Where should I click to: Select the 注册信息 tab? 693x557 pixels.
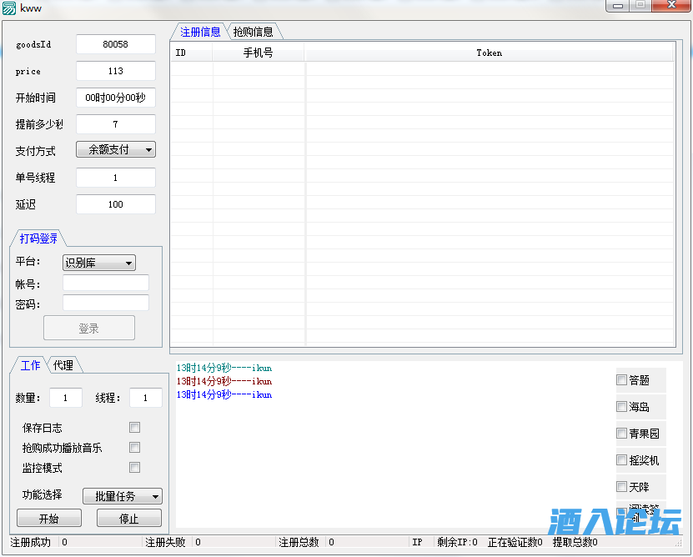tap(200, 32)
